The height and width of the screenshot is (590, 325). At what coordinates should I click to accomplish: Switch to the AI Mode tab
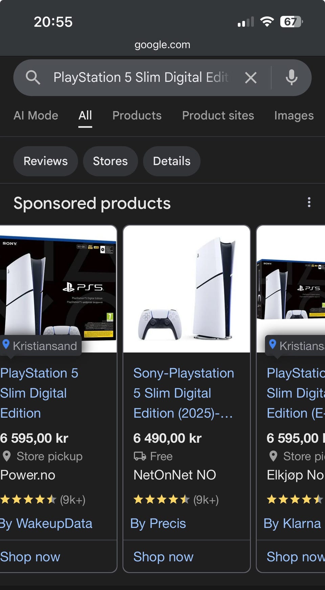(x=36, y=116)
